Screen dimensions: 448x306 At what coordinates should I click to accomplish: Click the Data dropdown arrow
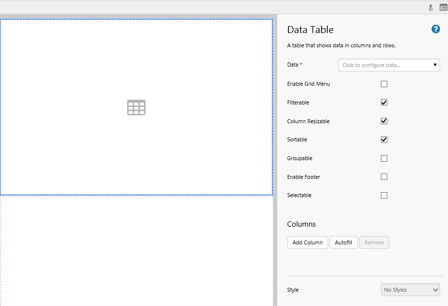tap(435, 65)
